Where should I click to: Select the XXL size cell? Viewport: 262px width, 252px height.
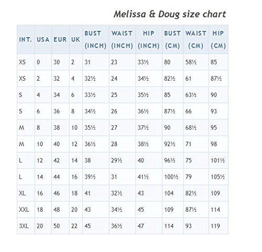(26, 210)
